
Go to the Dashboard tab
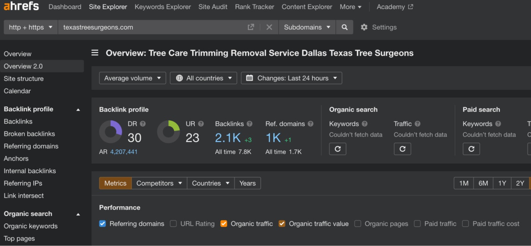pyautogui.click(x=65, y=7)
